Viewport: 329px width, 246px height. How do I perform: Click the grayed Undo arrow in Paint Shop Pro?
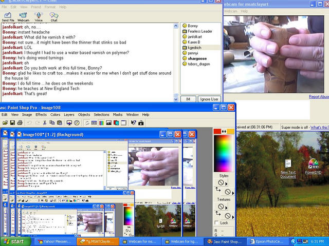[29, 122]
